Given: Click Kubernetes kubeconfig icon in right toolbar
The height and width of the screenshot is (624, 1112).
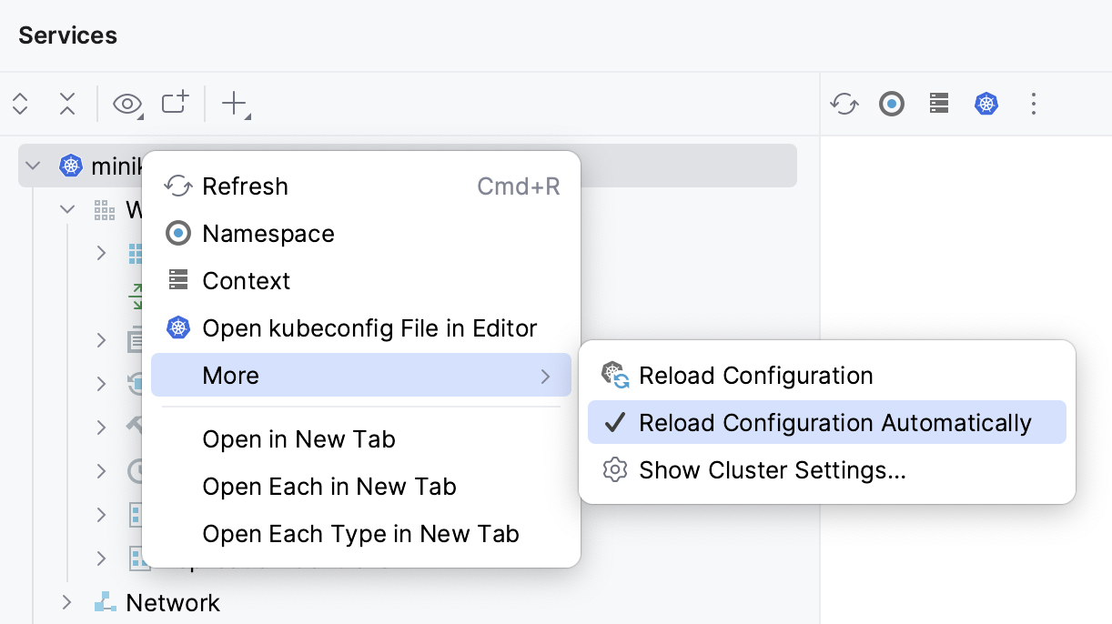Looking at the screenshot, I should pos(986,104).
